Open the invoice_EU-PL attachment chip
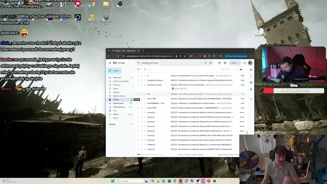Image resolution: width=327 pixels, height=184 pixels. [180, 89]
